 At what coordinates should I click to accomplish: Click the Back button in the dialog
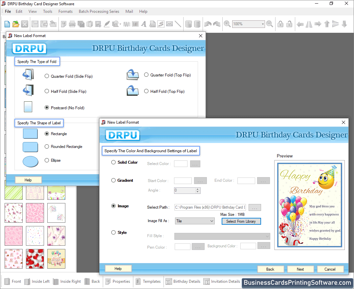271,269
